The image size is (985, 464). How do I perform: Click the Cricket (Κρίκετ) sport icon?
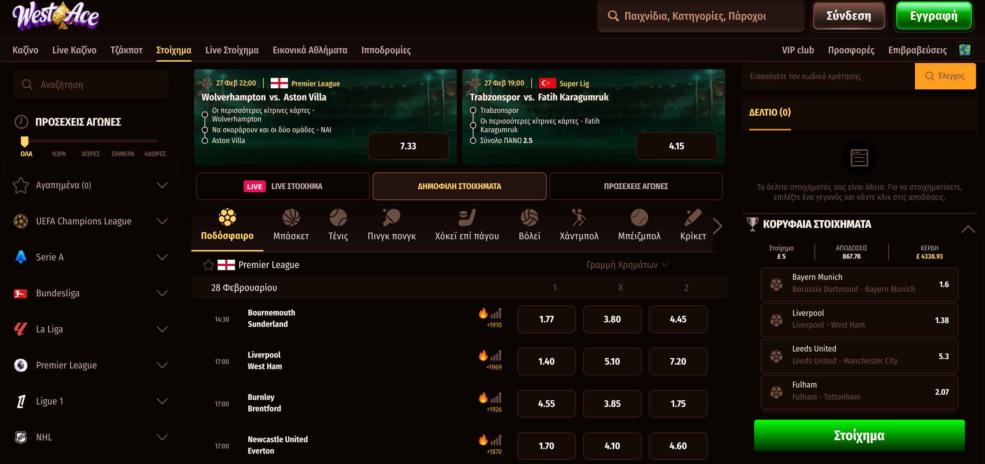coord(693,218)
